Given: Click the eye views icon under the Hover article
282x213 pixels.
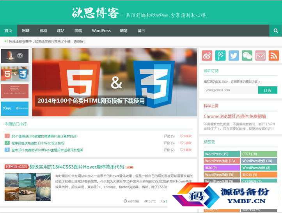Looking at the screenshot, I should 146,201.
